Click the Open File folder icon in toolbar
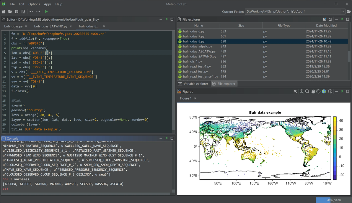The width and height of the screenshot is (352, 203). (x=10, y=11)
